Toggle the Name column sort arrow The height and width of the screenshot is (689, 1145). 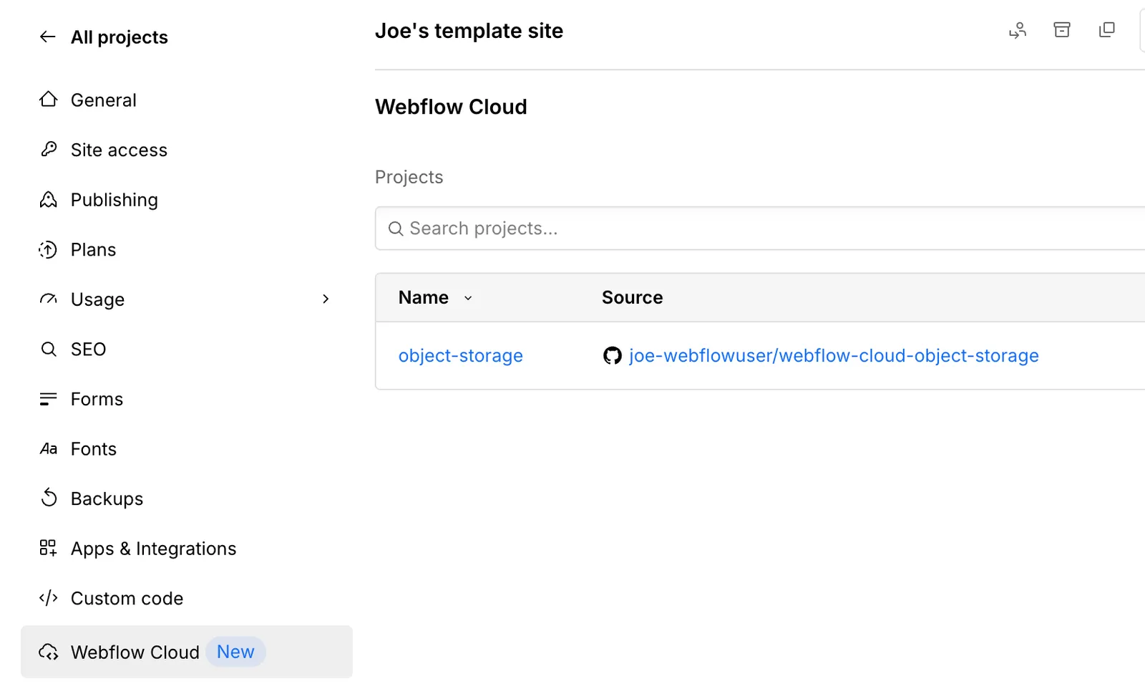tap(468, 298)
